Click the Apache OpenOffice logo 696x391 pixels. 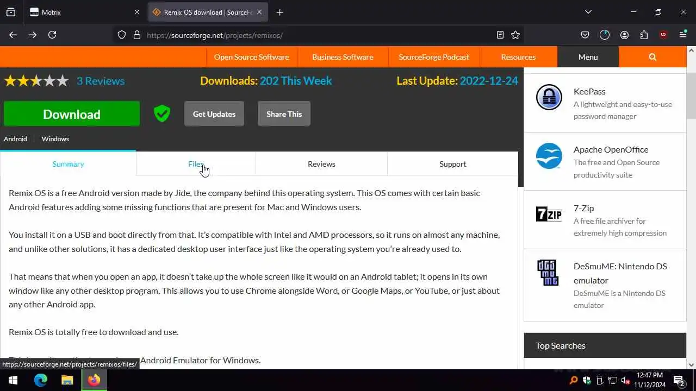pyautogui.click(x=549, y=156)
